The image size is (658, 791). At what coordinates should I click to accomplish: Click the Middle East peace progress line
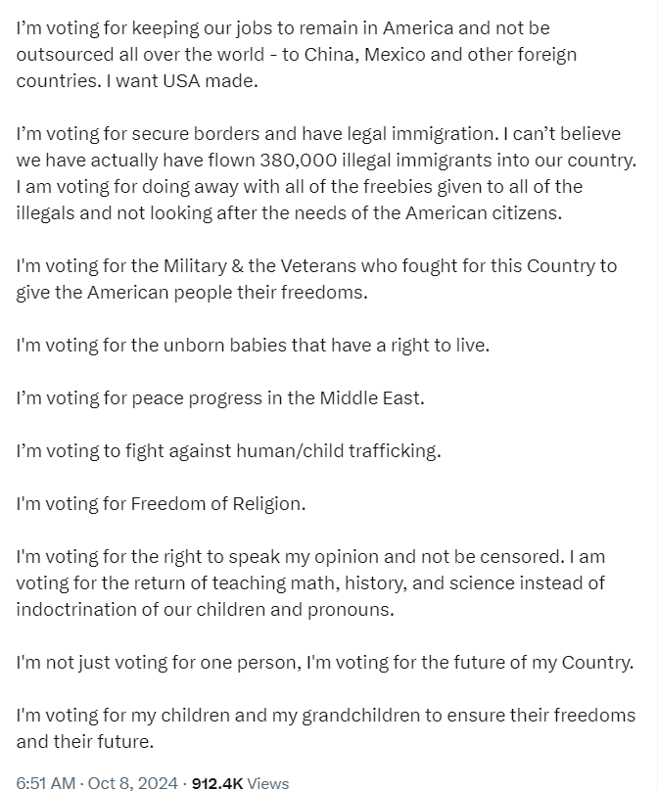tap(219, 397)
